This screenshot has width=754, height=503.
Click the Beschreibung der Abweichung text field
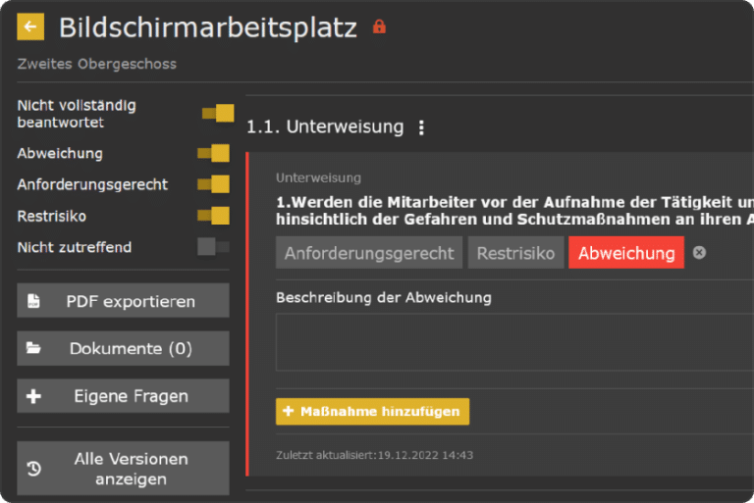click(x=514, y=342)
